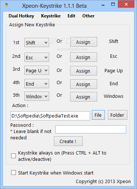Click Assign button for the 5th key
The image size is (137, 189).
point(83,97)
